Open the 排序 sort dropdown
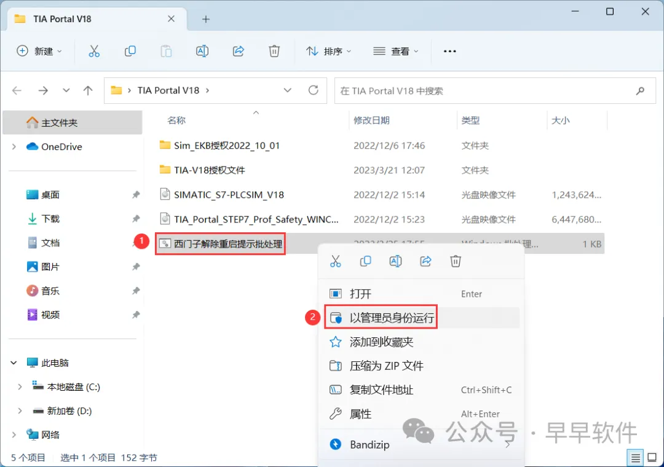The height and width of the screenshot is (467, 664). 328,51
